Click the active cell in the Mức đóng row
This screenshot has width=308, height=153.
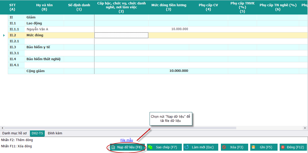coord(121,35)
